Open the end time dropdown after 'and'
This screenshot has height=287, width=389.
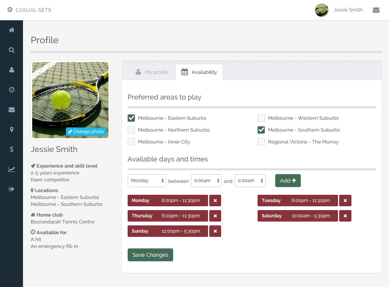click(250, 181)
